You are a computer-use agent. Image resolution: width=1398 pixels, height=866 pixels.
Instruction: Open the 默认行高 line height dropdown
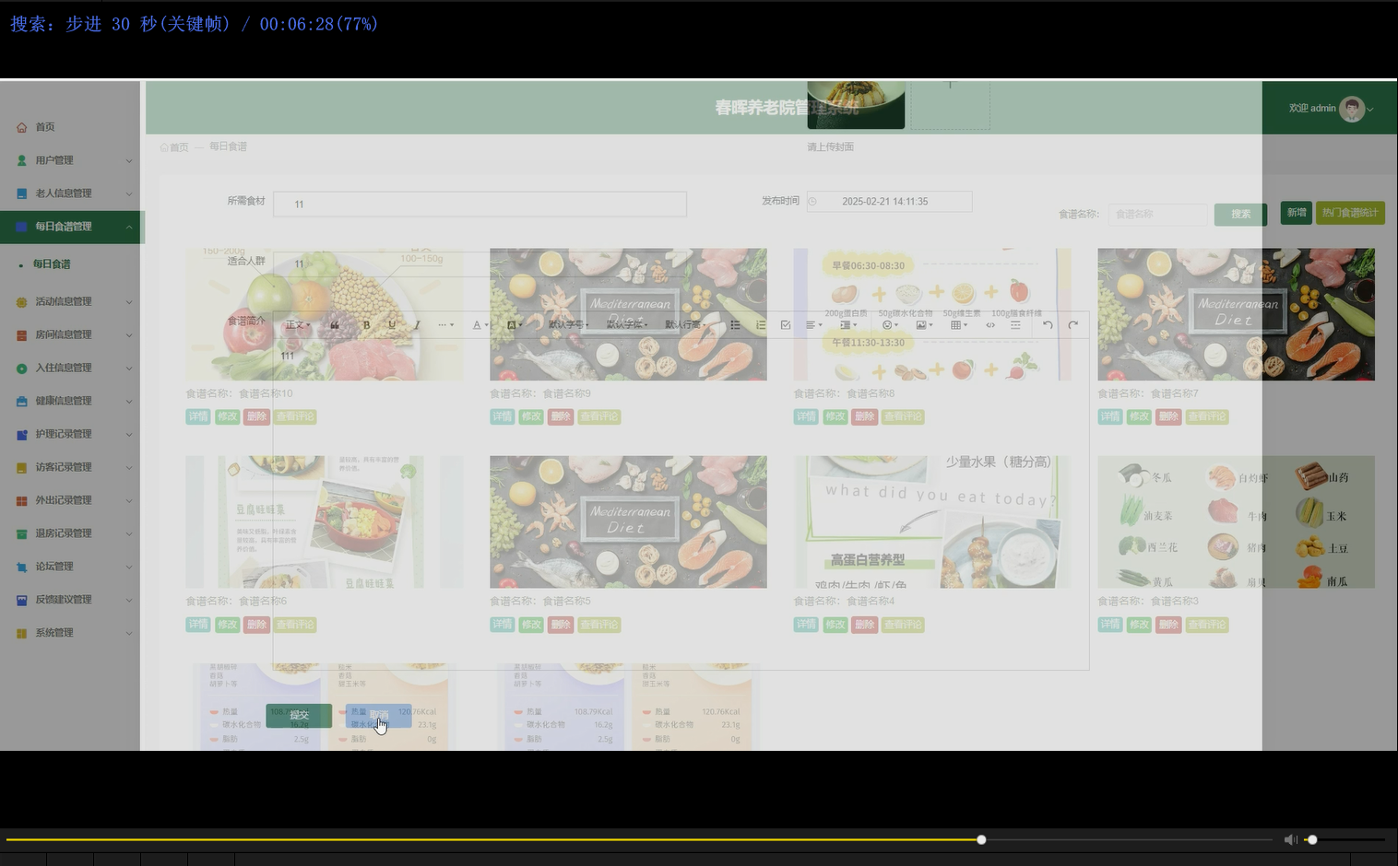685,325
